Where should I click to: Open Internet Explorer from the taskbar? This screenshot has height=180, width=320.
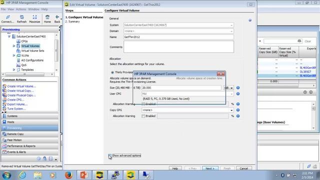[x=22, y=175]
